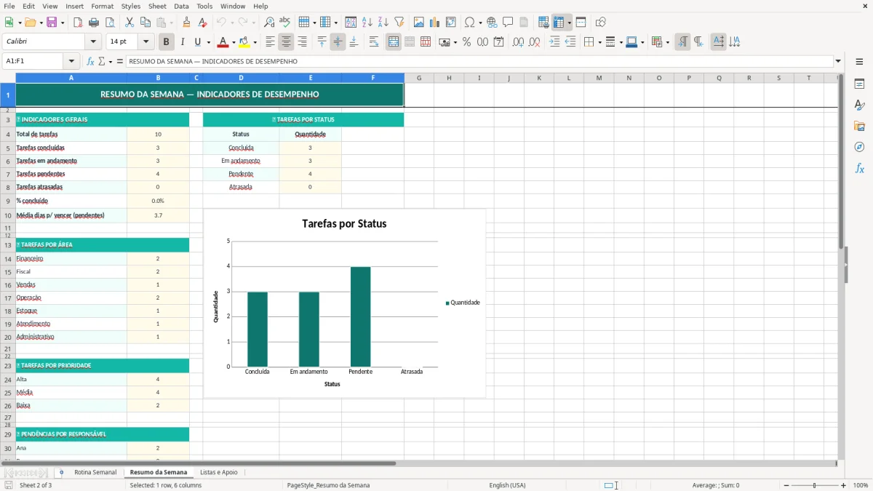873x491 pixels.
Task: Select the Tarefas por Status chart
Action: pyautogui.click(x=345, y=304)
